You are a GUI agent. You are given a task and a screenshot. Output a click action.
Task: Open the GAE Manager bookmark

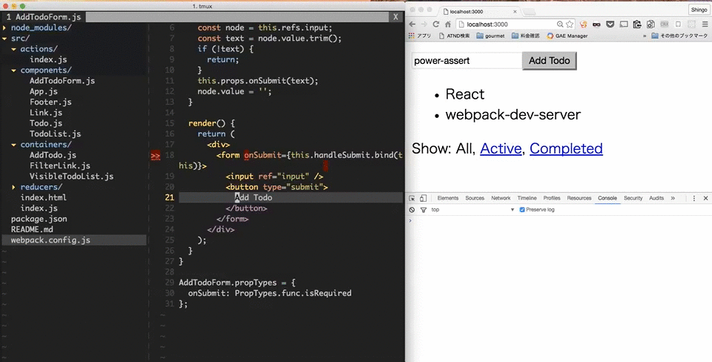[567, 36]
